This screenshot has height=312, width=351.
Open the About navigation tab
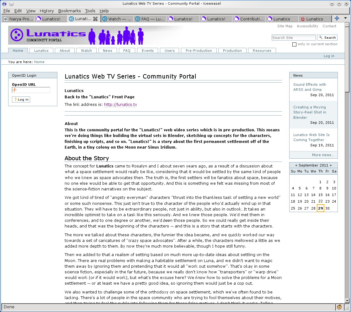coord(65,51)
